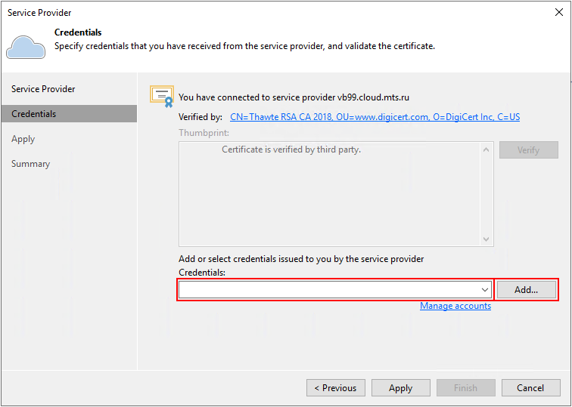This screenshot has height=407, width=572.
Task: Select the Credentials step in the sidebar
Action: [34, 114]
